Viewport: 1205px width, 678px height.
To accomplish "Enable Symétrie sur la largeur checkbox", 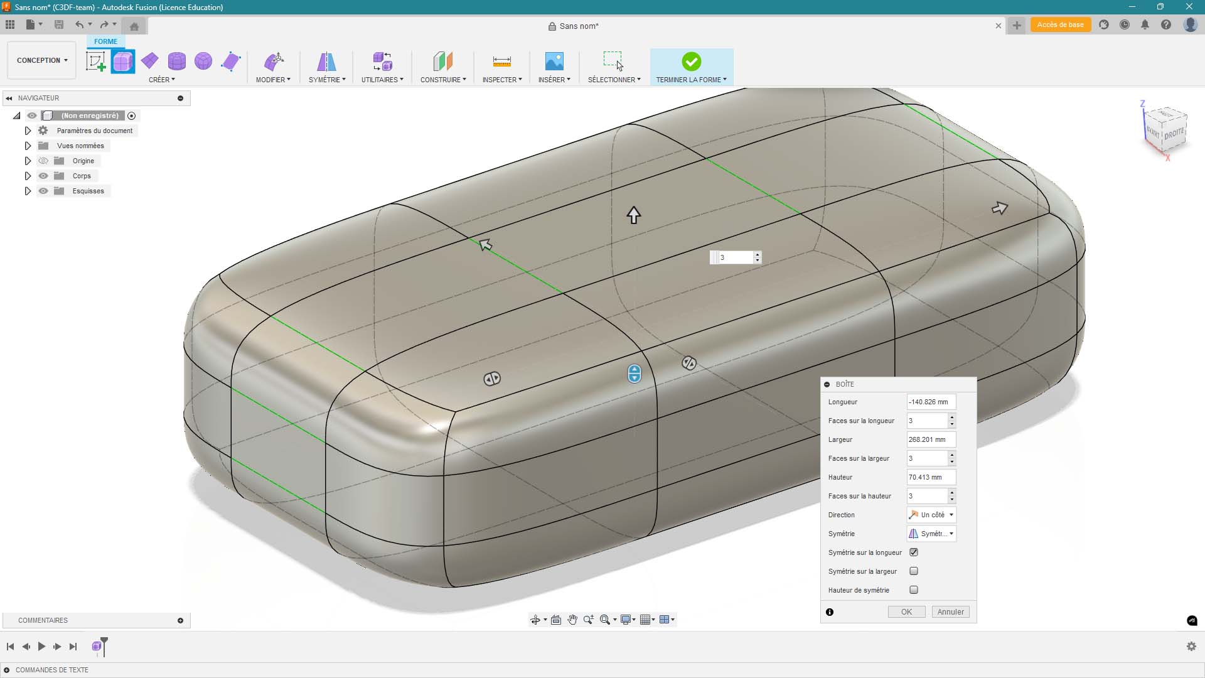I will (x=914, y=571).
